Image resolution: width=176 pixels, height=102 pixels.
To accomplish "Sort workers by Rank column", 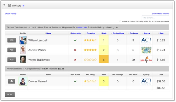I will click(104, 33).
